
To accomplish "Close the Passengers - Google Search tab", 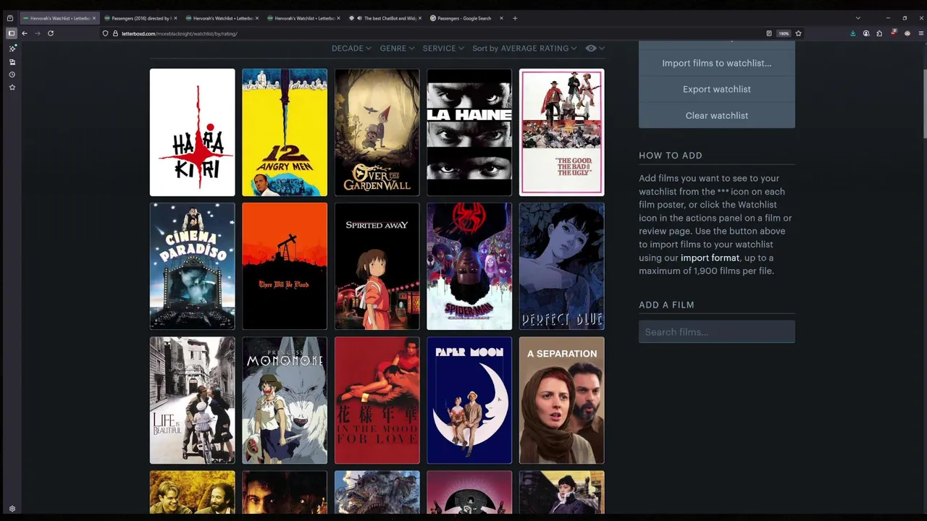I will pos(501,18).
